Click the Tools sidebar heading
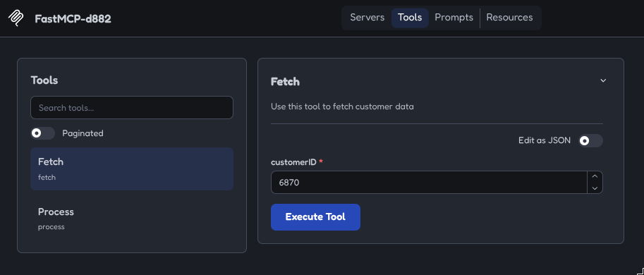The height and width of the screenshot is (275, 644). pos(44,80)
